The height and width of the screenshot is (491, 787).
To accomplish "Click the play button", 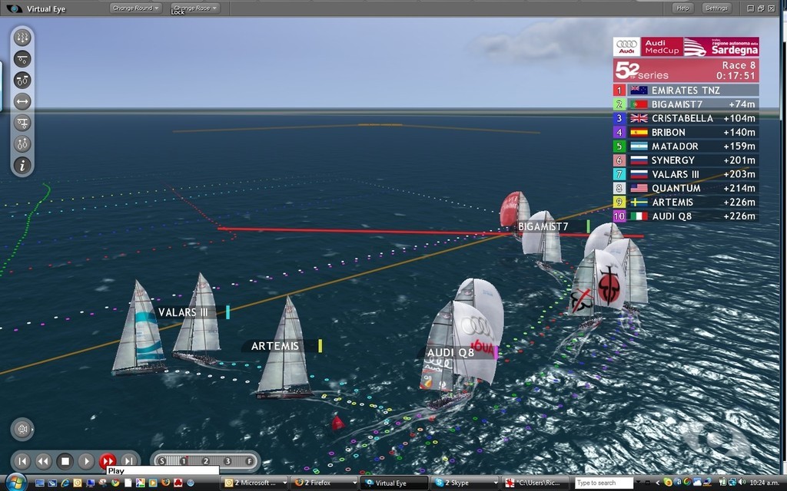I will [x=86, y=461].
